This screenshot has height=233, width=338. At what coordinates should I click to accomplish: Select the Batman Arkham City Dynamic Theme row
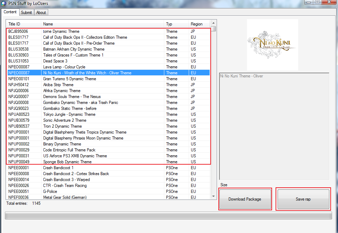(x=108, y=49)
